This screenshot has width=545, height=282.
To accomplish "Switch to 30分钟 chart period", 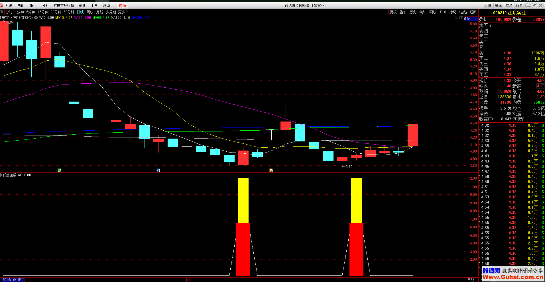I will tap(56, 12).
